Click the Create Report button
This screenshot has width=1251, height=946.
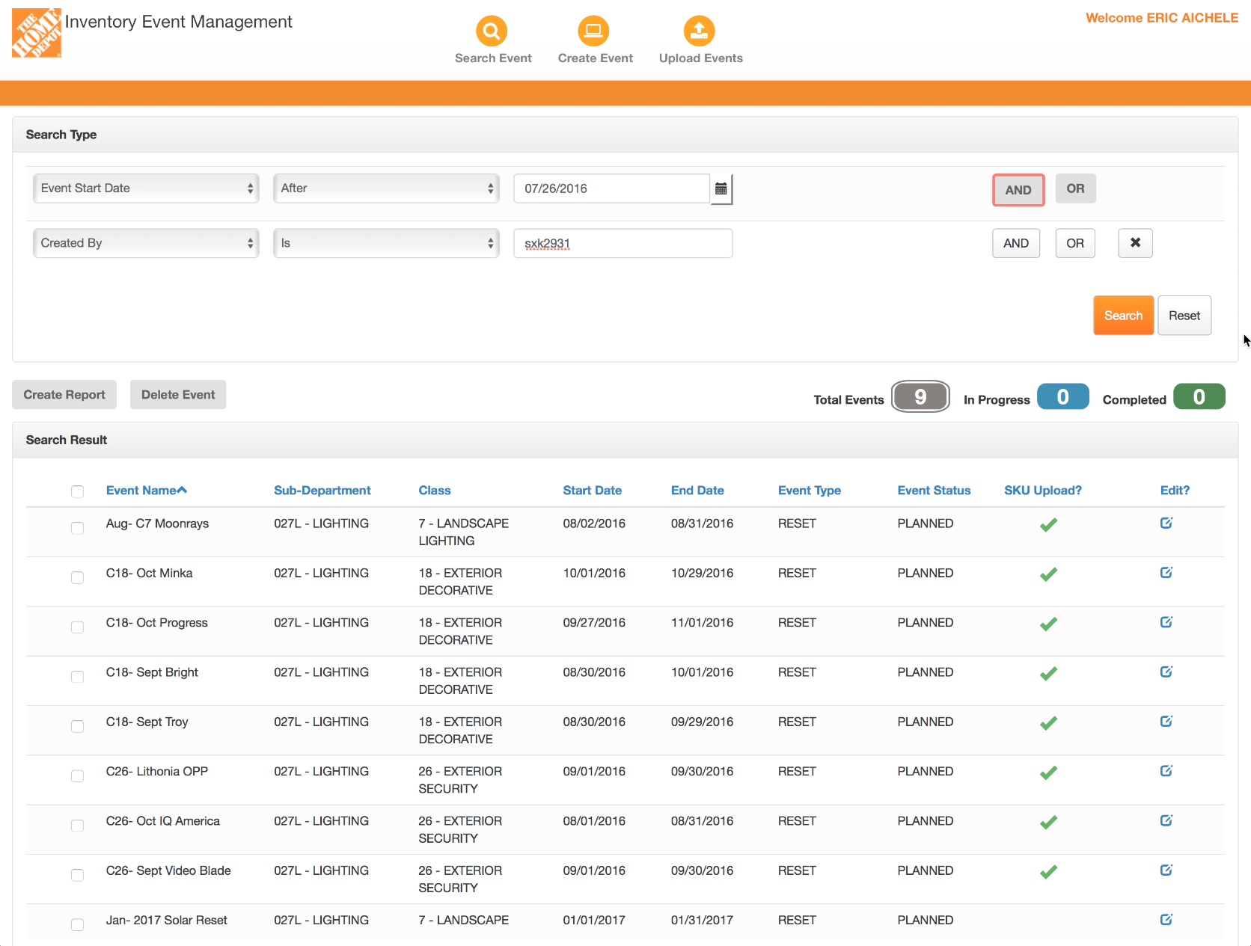(64, 395)
